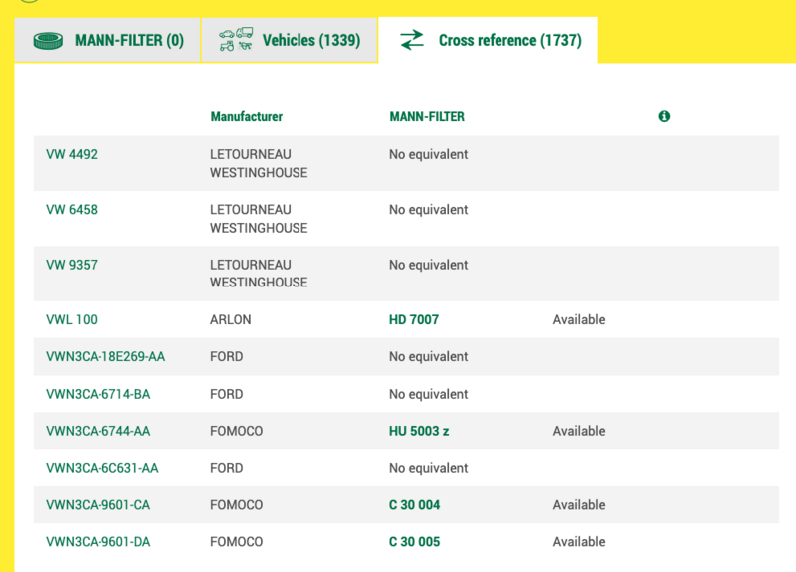Select the Cross reference (1737) tab

click(x=488, y=40)
